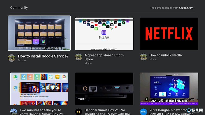Select 'Two minutes to take you to know' title

[43, 112]
